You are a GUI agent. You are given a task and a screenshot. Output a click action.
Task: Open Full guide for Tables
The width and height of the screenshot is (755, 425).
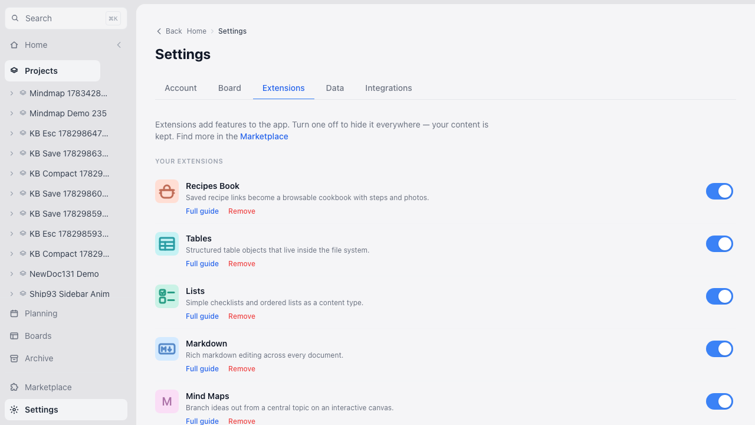(x=202, y=264)
